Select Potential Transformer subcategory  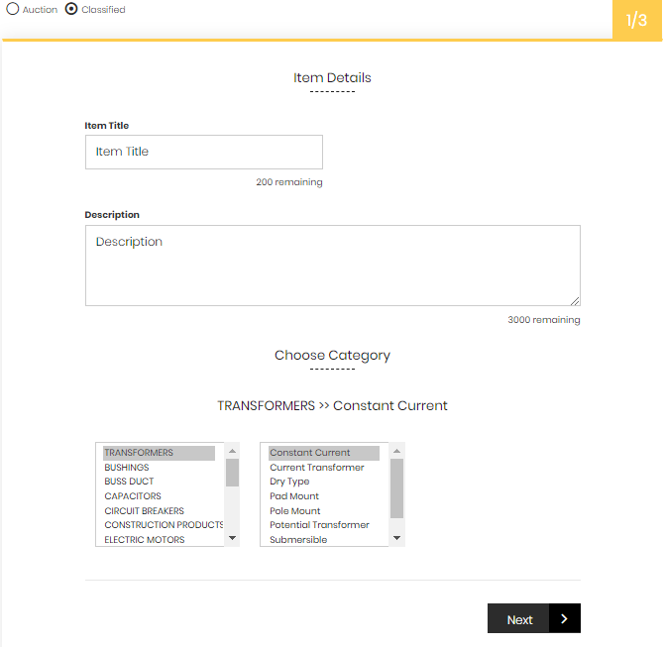[x=324, y=525]
